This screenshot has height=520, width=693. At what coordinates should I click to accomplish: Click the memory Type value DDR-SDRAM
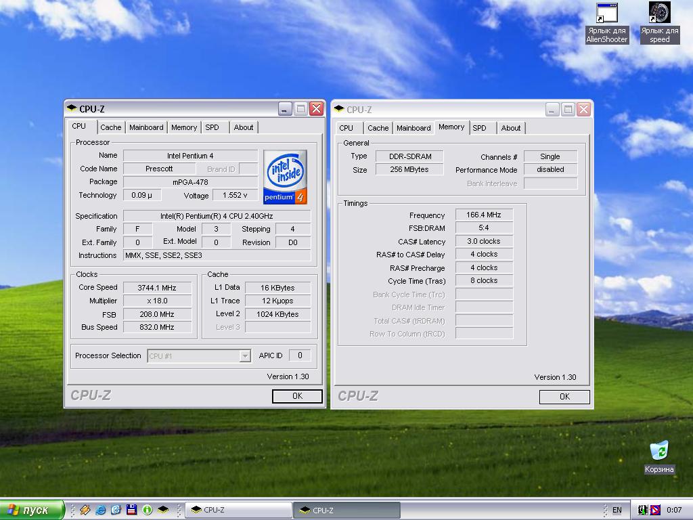point(409,156)
